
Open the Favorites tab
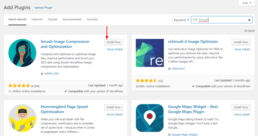(92, 19)
